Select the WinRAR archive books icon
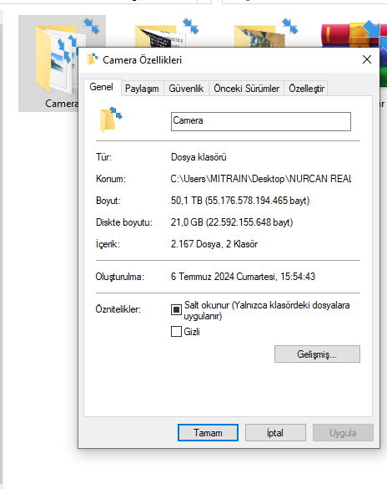387x489 pixels. click(353, 34)
